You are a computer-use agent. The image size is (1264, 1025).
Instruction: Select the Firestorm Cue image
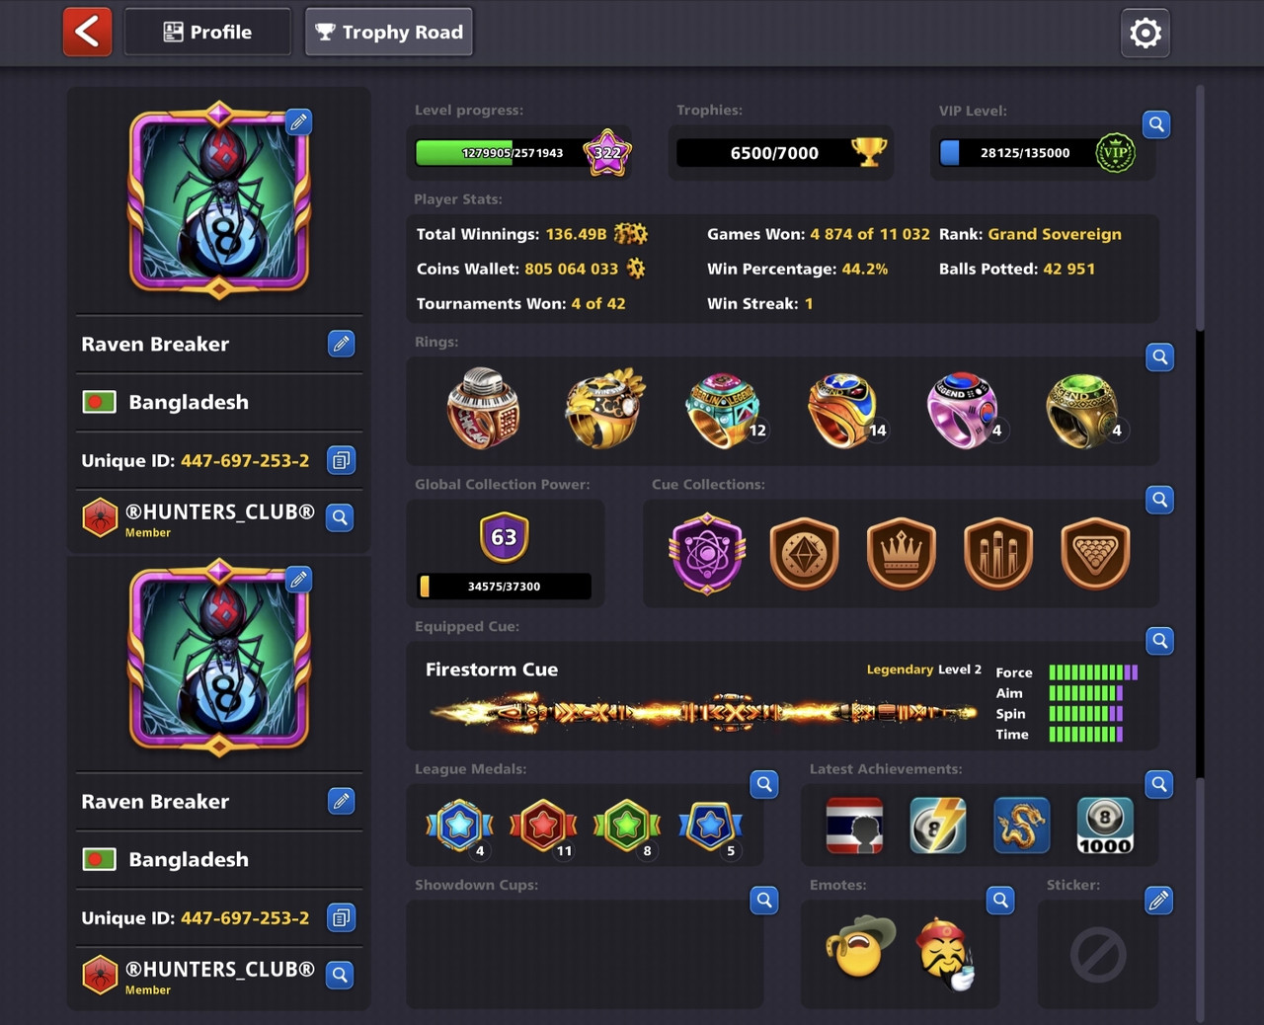703,711
